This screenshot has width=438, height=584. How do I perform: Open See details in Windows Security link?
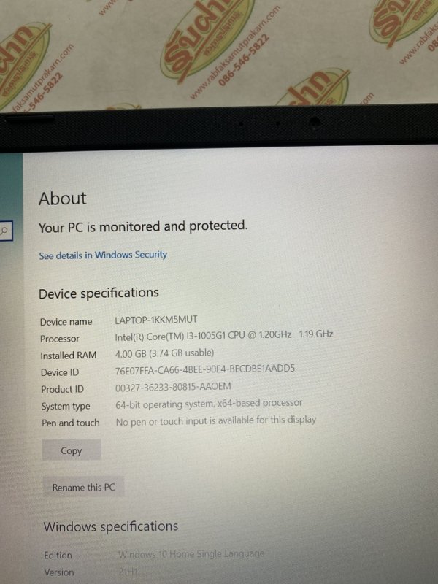click(103, 255)
